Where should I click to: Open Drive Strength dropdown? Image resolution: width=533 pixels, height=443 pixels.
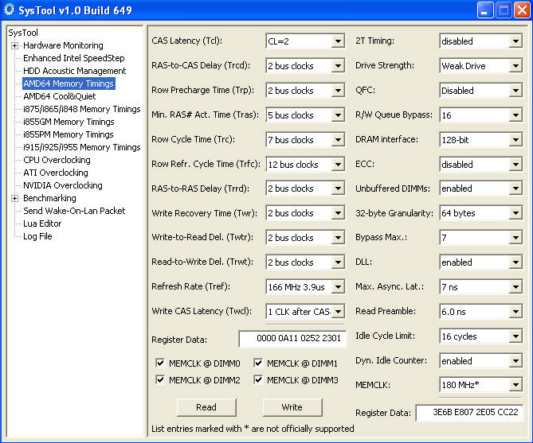(x=480, y=66)
